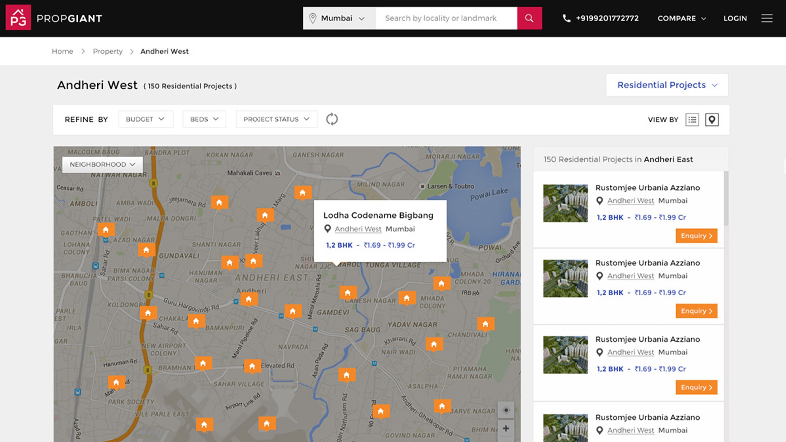Open the Mumbai city dropdown
786x442 pixels.
pyautogui.click(x=339, y=18)
